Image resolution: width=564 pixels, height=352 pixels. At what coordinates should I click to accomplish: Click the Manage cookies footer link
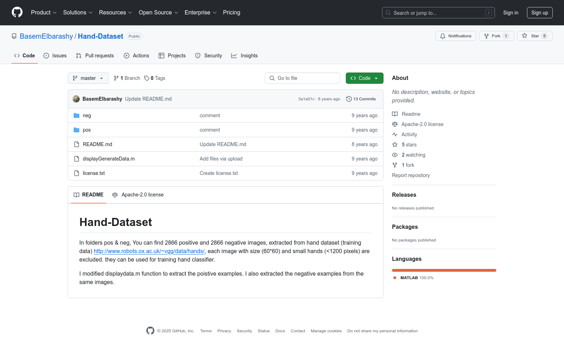(326, 331)
